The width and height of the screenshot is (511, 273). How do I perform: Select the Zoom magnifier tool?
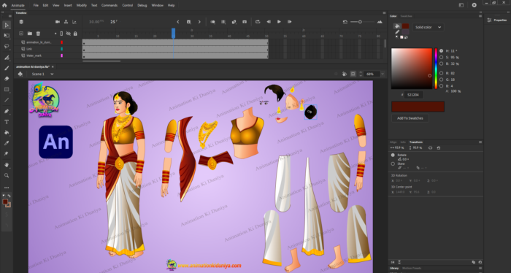click(x=7, y=176)
